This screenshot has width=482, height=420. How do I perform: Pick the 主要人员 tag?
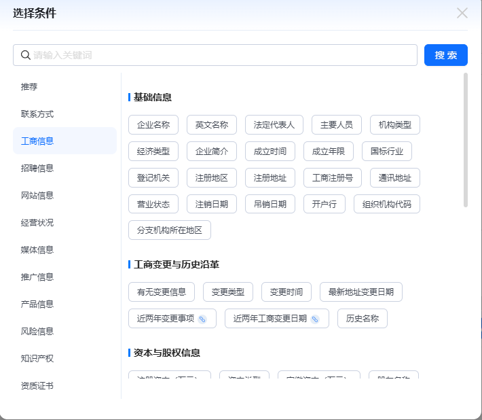click(x=337, y=124)
